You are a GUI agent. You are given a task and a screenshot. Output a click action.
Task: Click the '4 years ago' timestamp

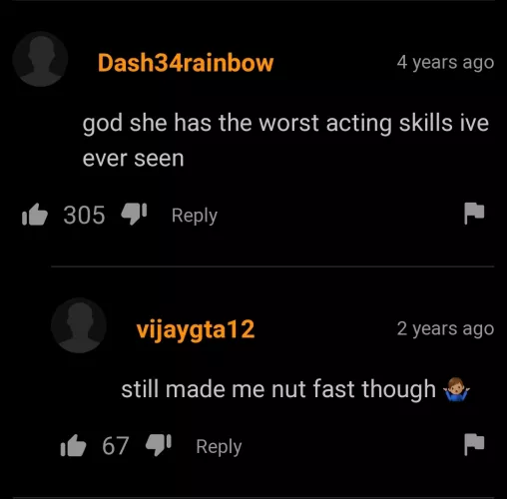point(445,63)
